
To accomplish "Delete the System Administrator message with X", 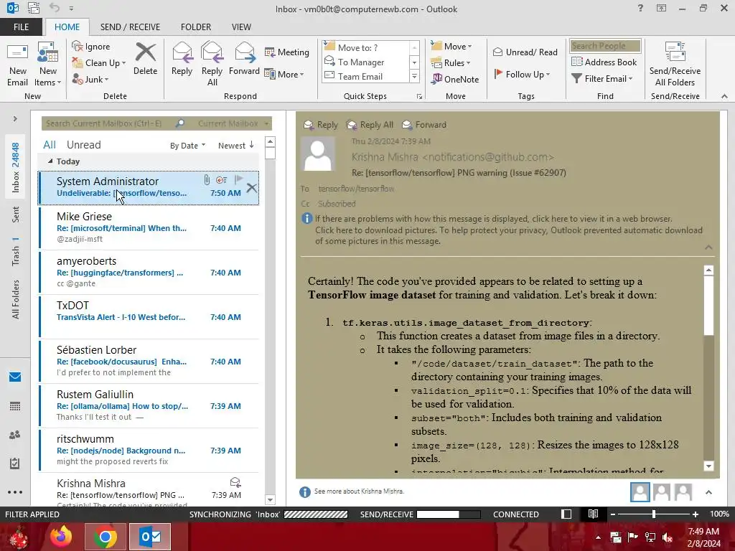I will [x=251, y=189].
